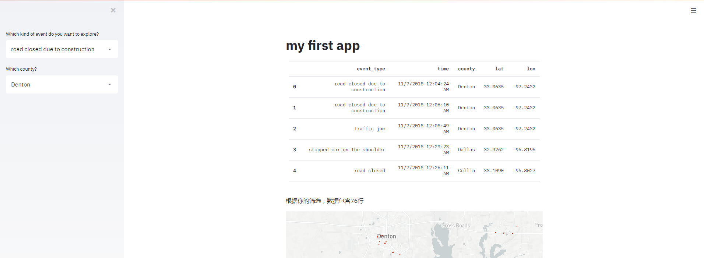Click longitude value -96.8195
This screenshot has height=258, width=704.
click(x=524, y=150)
